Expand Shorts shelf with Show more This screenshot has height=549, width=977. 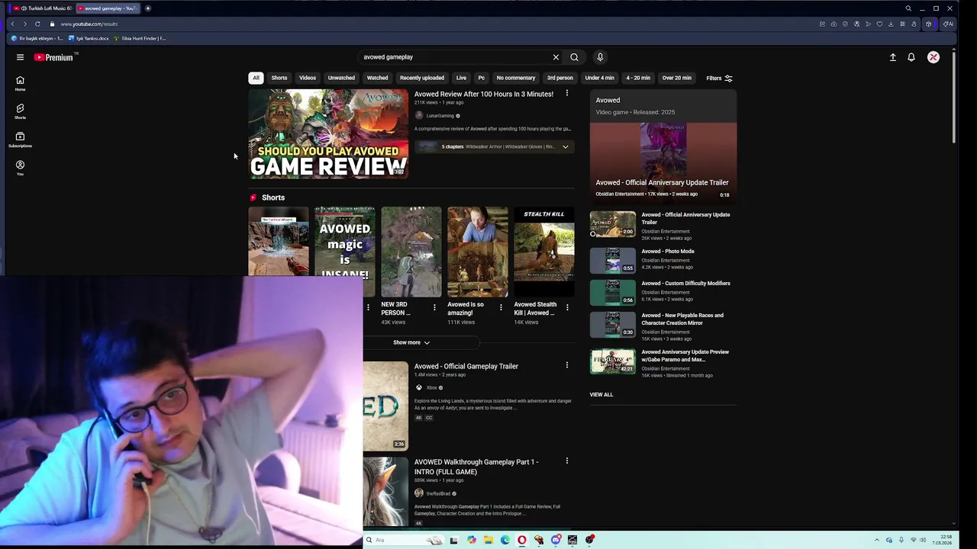tap(411, 342)
